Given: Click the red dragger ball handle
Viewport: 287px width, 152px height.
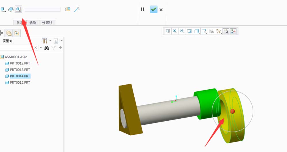Looking at the screenshot, I should [x=232, y=111].
